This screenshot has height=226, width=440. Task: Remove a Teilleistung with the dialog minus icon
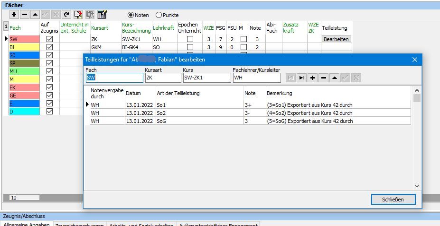(323, 78)
